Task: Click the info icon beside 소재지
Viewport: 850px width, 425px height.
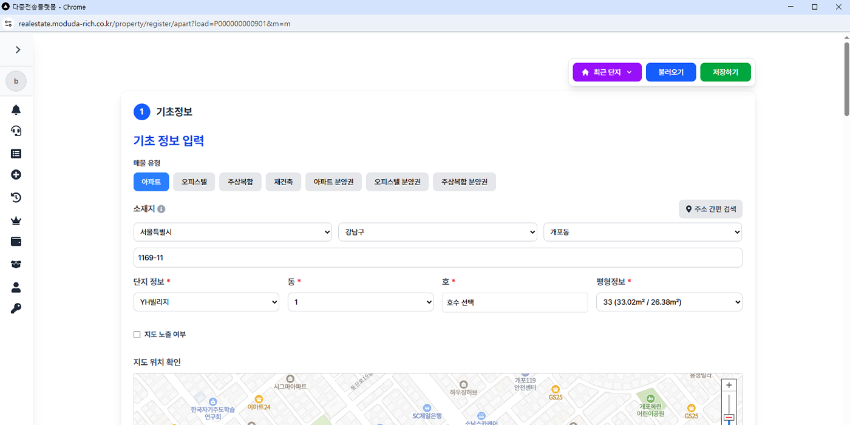Action: tap(161, 209)
